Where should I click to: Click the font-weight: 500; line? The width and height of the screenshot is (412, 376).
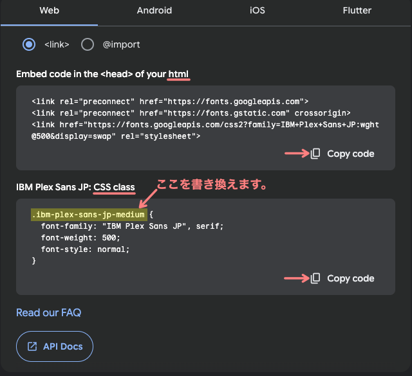coord(80,238)
